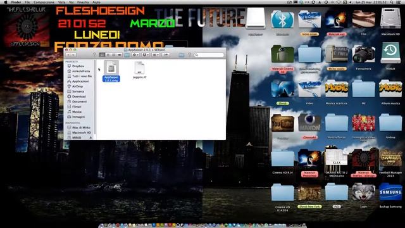405x228 pixels.
Task: Click the Finder sidebar scrollbar
Action: [x=95, y=97]
